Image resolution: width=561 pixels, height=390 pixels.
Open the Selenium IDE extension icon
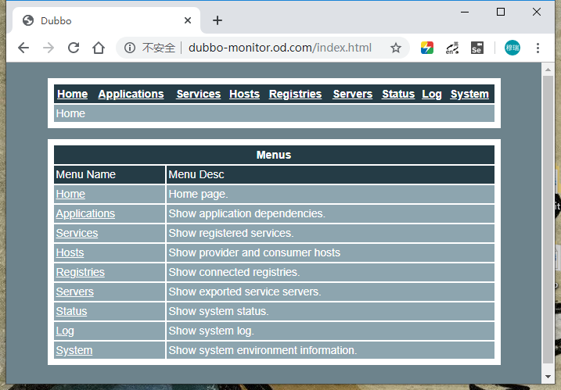(x=477, y=48)
